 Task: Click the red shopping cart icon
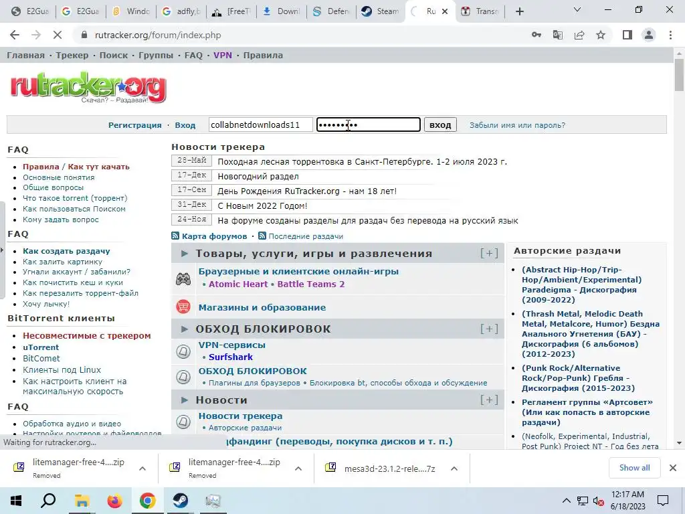pyautogui.click(x=183, y=307)
